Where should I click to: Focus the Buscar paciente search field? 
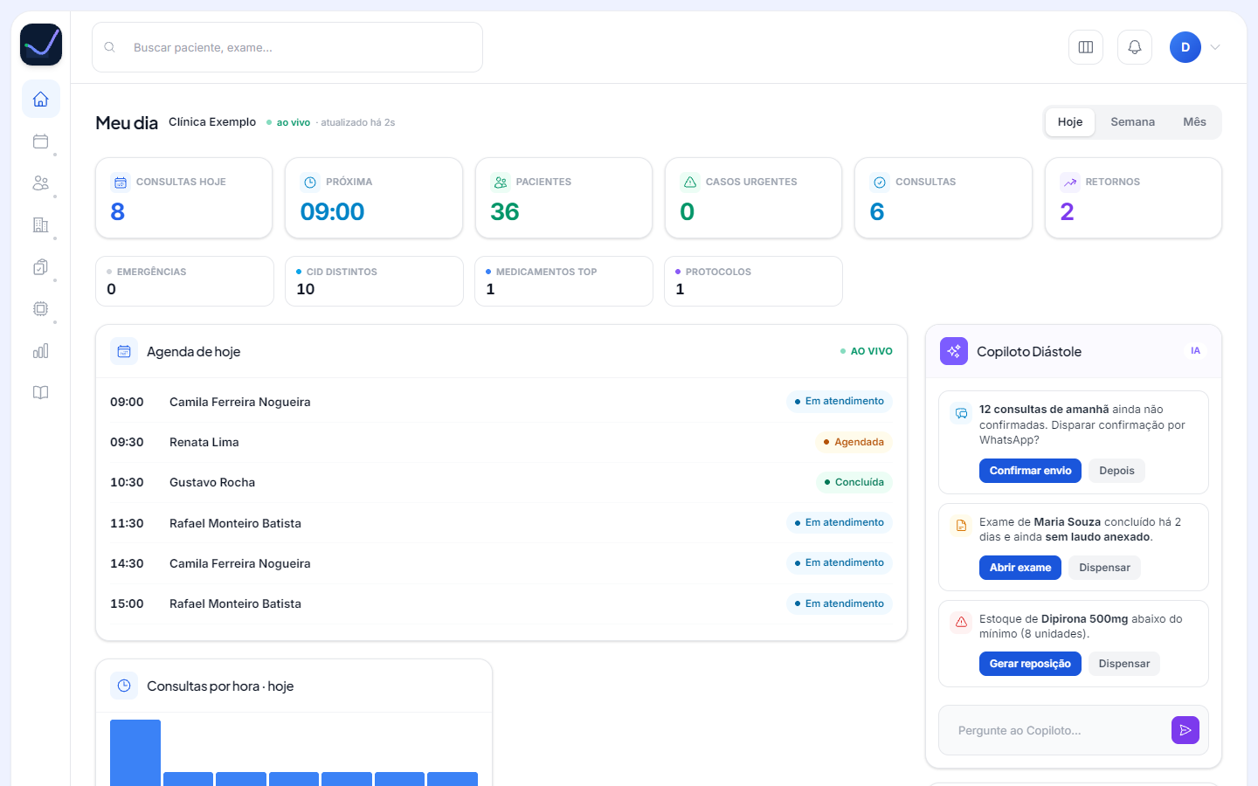coord(287,47)
